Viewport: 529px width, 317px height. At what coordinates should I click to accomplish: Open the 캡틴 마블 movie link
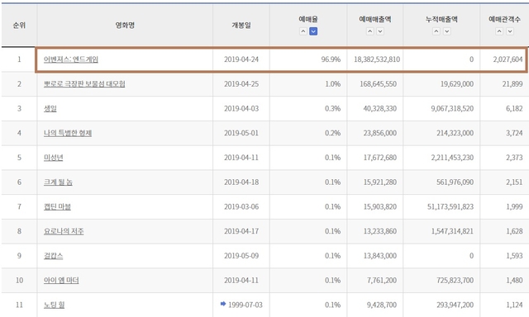coord(57,207)
